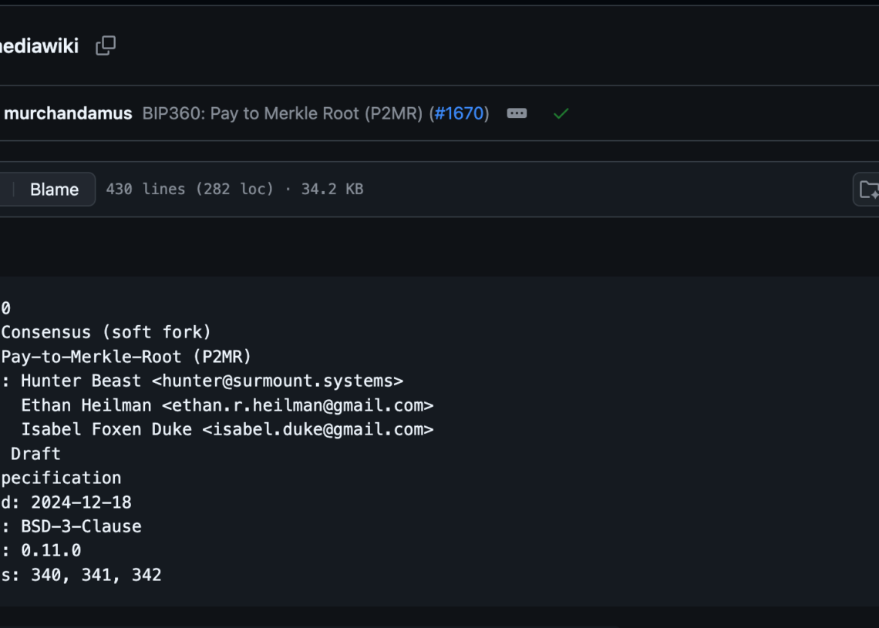Click the "Consensus (soft fork)" line
The height and width of the screenshot is (628, 879).
[x=106, y=332]
